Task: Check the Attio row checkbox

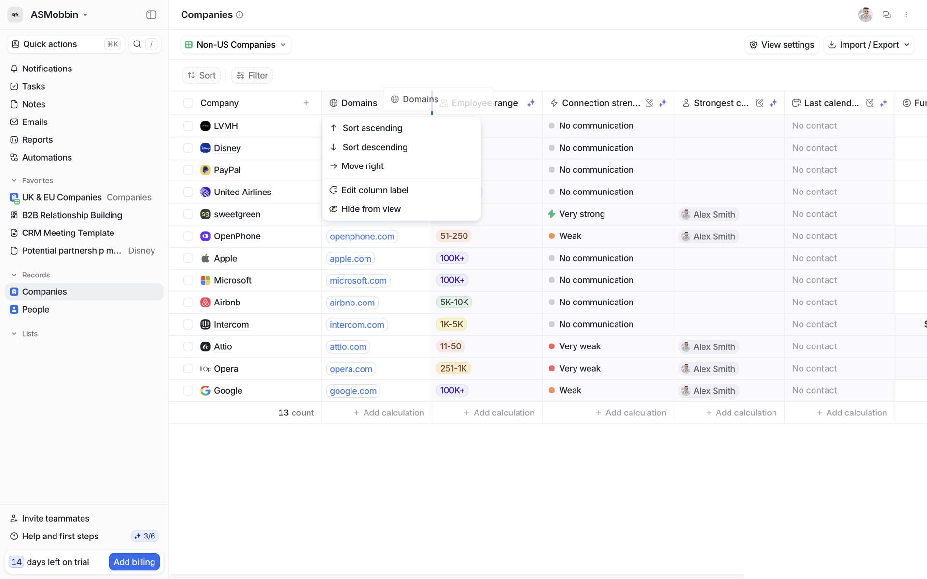Action: click(x=188, y=346)
